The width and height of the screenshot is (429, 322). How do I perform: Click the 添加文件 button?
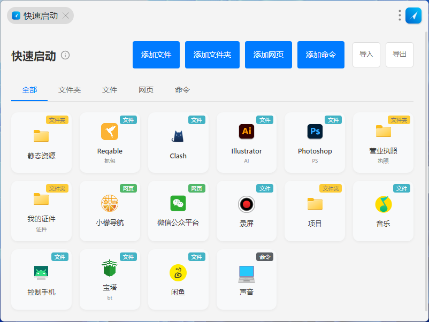[156, 55]
